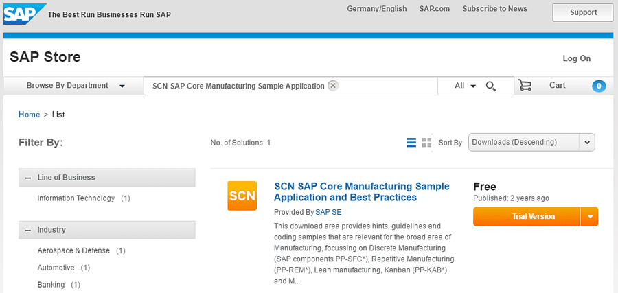Switch to grid view layout
This screenshot has height=293, width=618.
click(x=426, y=143)
